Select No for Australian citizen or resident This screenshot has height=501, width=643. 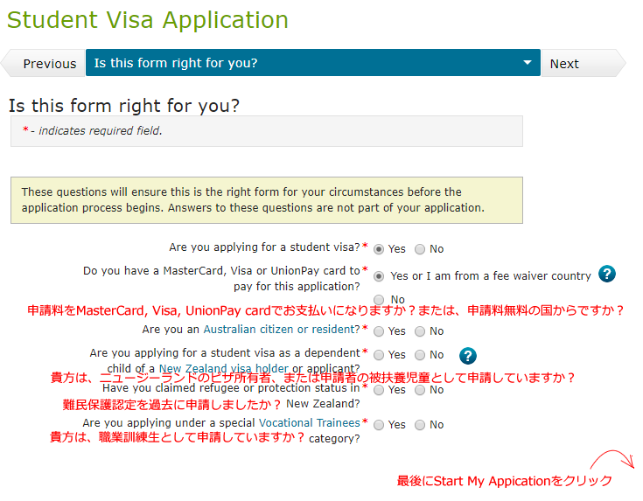click(420, 331)
